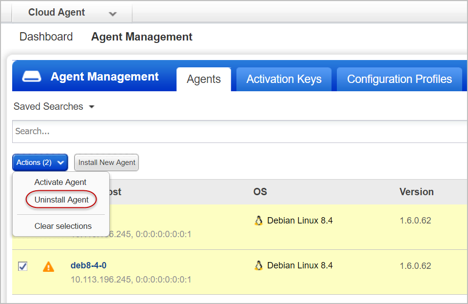Click the penguin icon next to deb8-4-0's OS
The height and width of the screenshot is (304, 468).
[258, 265]
